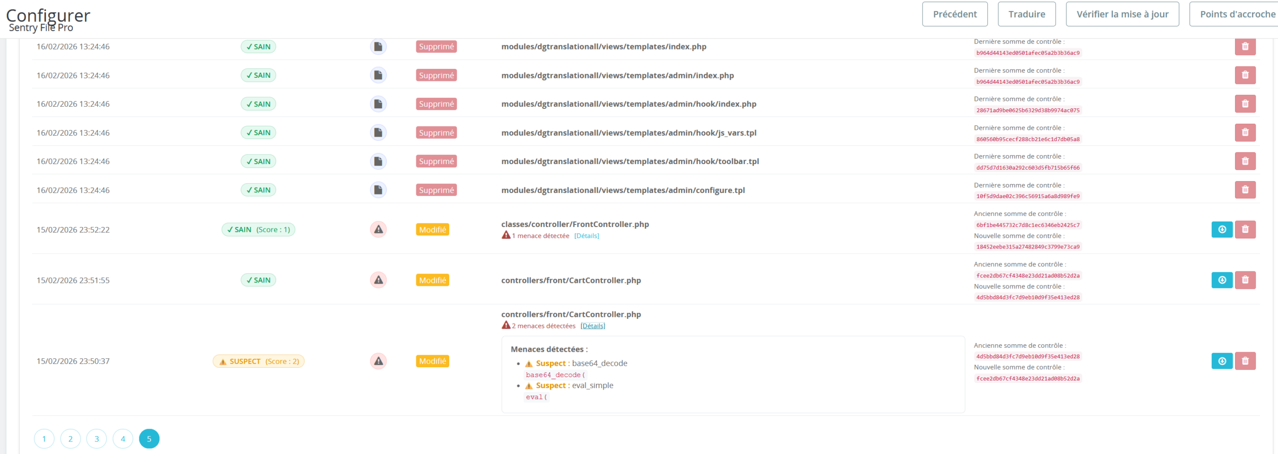Click Vérifier la mise à jour
1278x454 pixels.
tap(1122, 14)
